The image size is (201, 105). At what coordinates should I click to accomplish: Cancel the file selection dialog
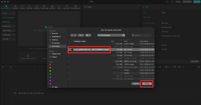point(136,83)
